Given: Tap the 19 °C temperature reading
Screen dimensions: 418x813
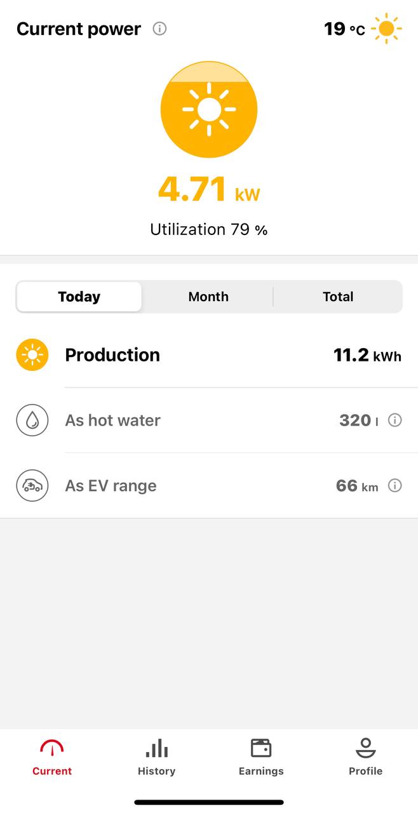Looking at the screenshot, I should [x=344, y=29].
